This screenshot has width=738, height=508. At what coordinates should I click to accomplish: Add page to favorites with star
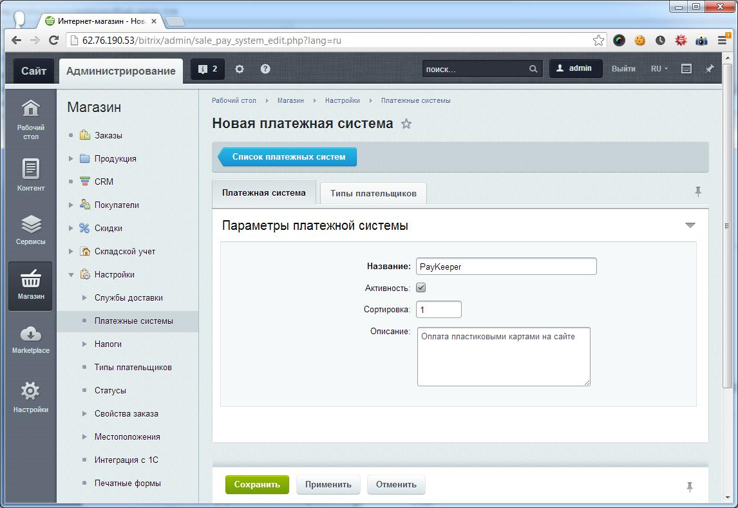[x=406, y=124]
